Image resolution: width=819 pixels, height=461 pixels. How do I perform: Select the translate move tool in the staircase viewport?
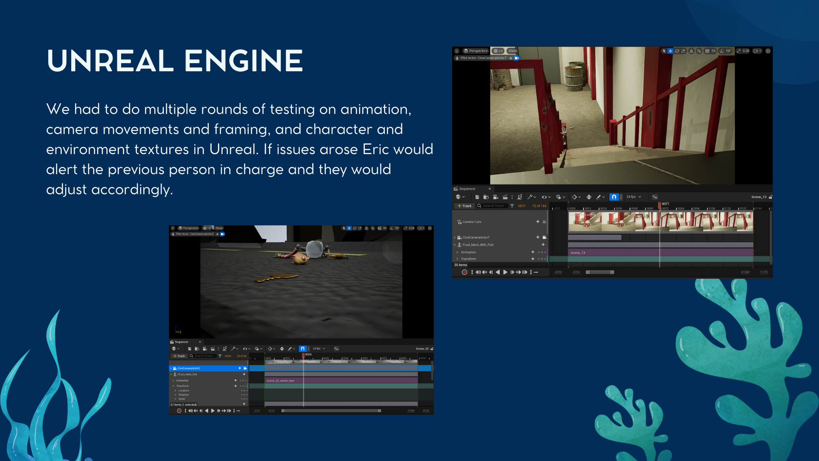(x=671, y=51)
